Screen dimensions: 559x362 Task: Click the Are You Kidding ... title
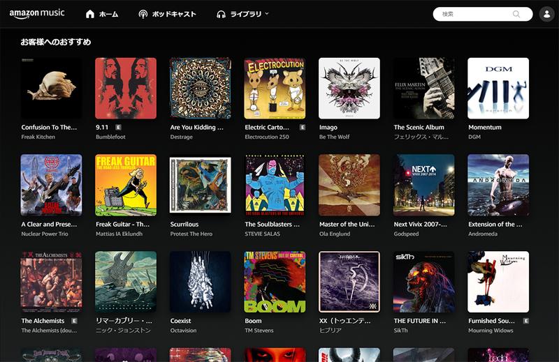(197, 128)
